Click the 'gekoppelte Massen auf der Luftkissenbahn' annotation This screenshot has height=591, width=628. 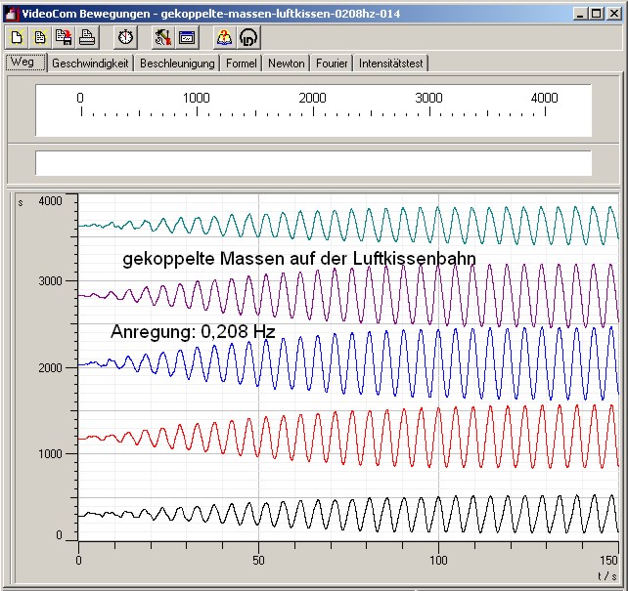pos(299,259)
